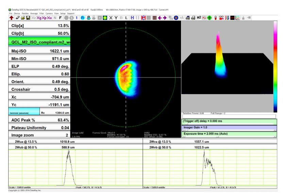Open the Camera menu
The width and height of the screenshot is (283, 196).
click(49, 13)
